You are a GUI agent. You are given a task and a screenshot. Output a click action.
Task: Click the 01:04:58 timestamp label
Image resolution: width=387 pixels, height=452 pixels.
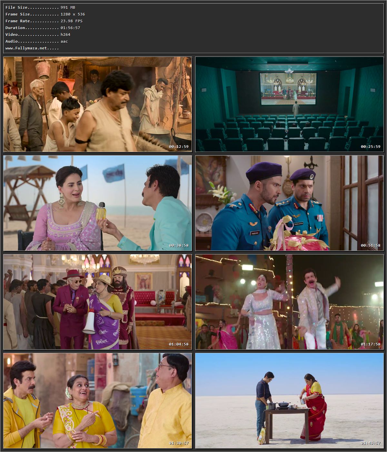(x=179, y=344)
